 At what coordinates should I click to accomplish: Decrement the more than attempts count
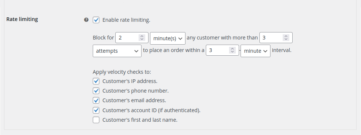(x=286, y=39)
